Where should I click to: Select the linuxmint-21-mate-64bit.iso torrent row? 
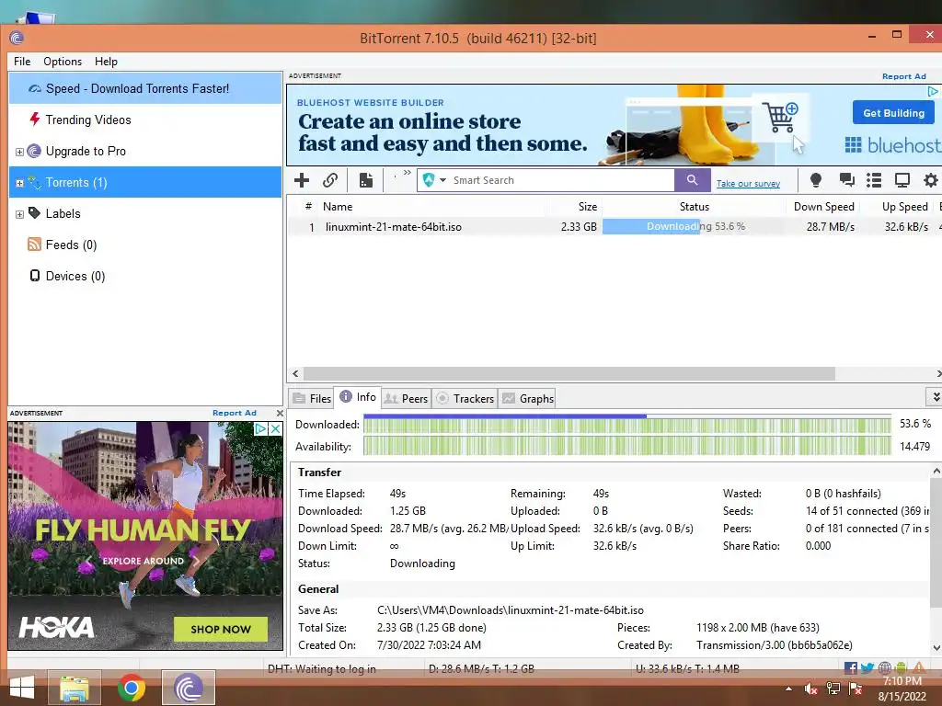click(x=614, y=227)
